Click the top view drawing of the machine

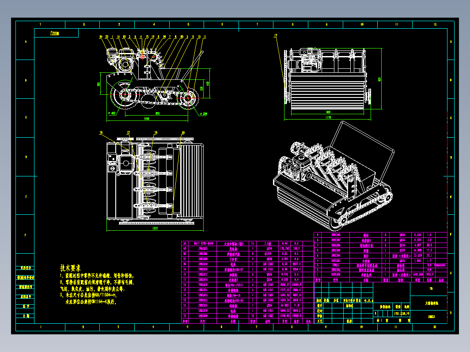tap(155, 181)
